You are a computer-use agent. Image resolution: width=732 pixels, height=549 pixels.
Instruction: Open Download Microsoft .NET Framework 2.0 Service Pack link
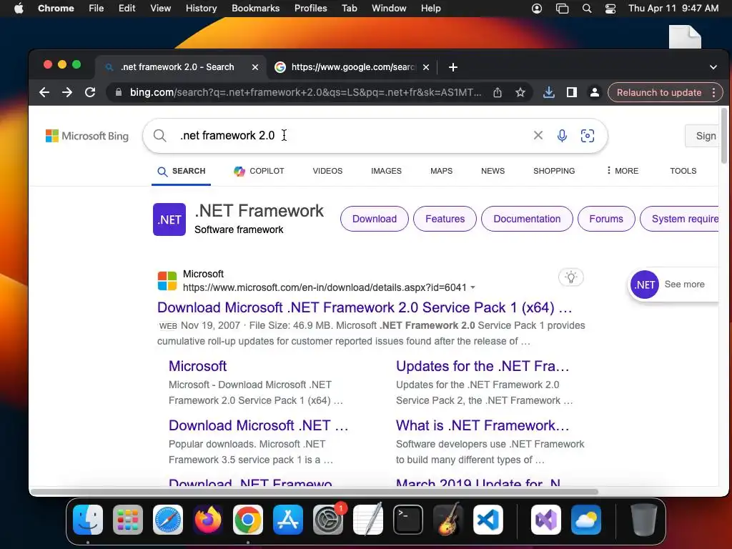(365, 307)
